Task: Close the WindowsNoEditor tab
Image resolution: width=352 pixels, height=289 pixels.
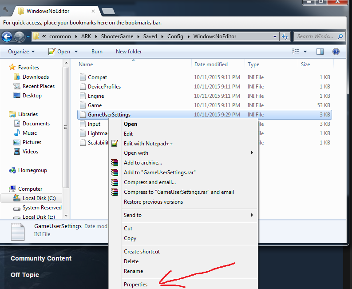Action: click(x=93, y=11)
